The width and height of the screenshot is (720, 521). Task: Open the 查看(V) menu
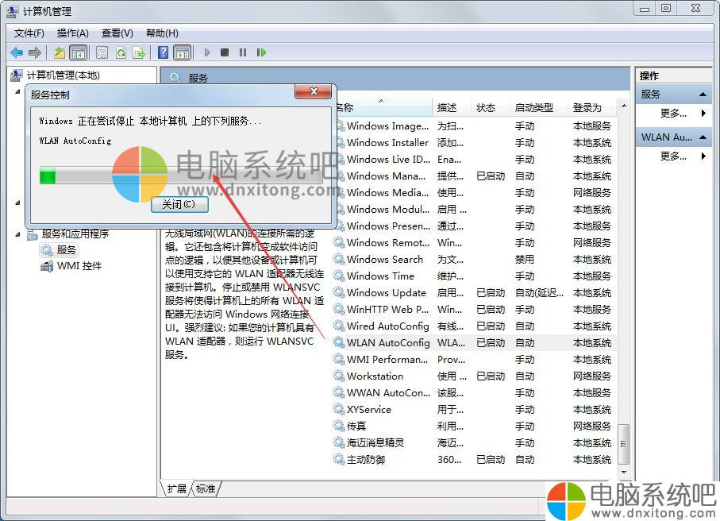[x=117, y=33]
